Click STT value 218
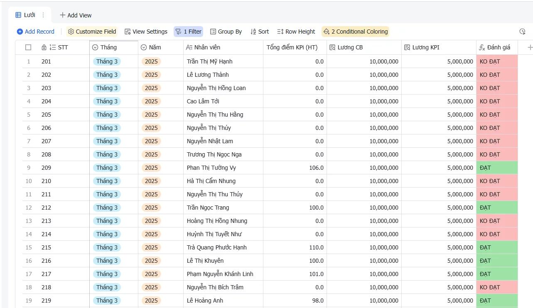The height and width of the screenshot is (308, 533). click(x=46, y=287)
